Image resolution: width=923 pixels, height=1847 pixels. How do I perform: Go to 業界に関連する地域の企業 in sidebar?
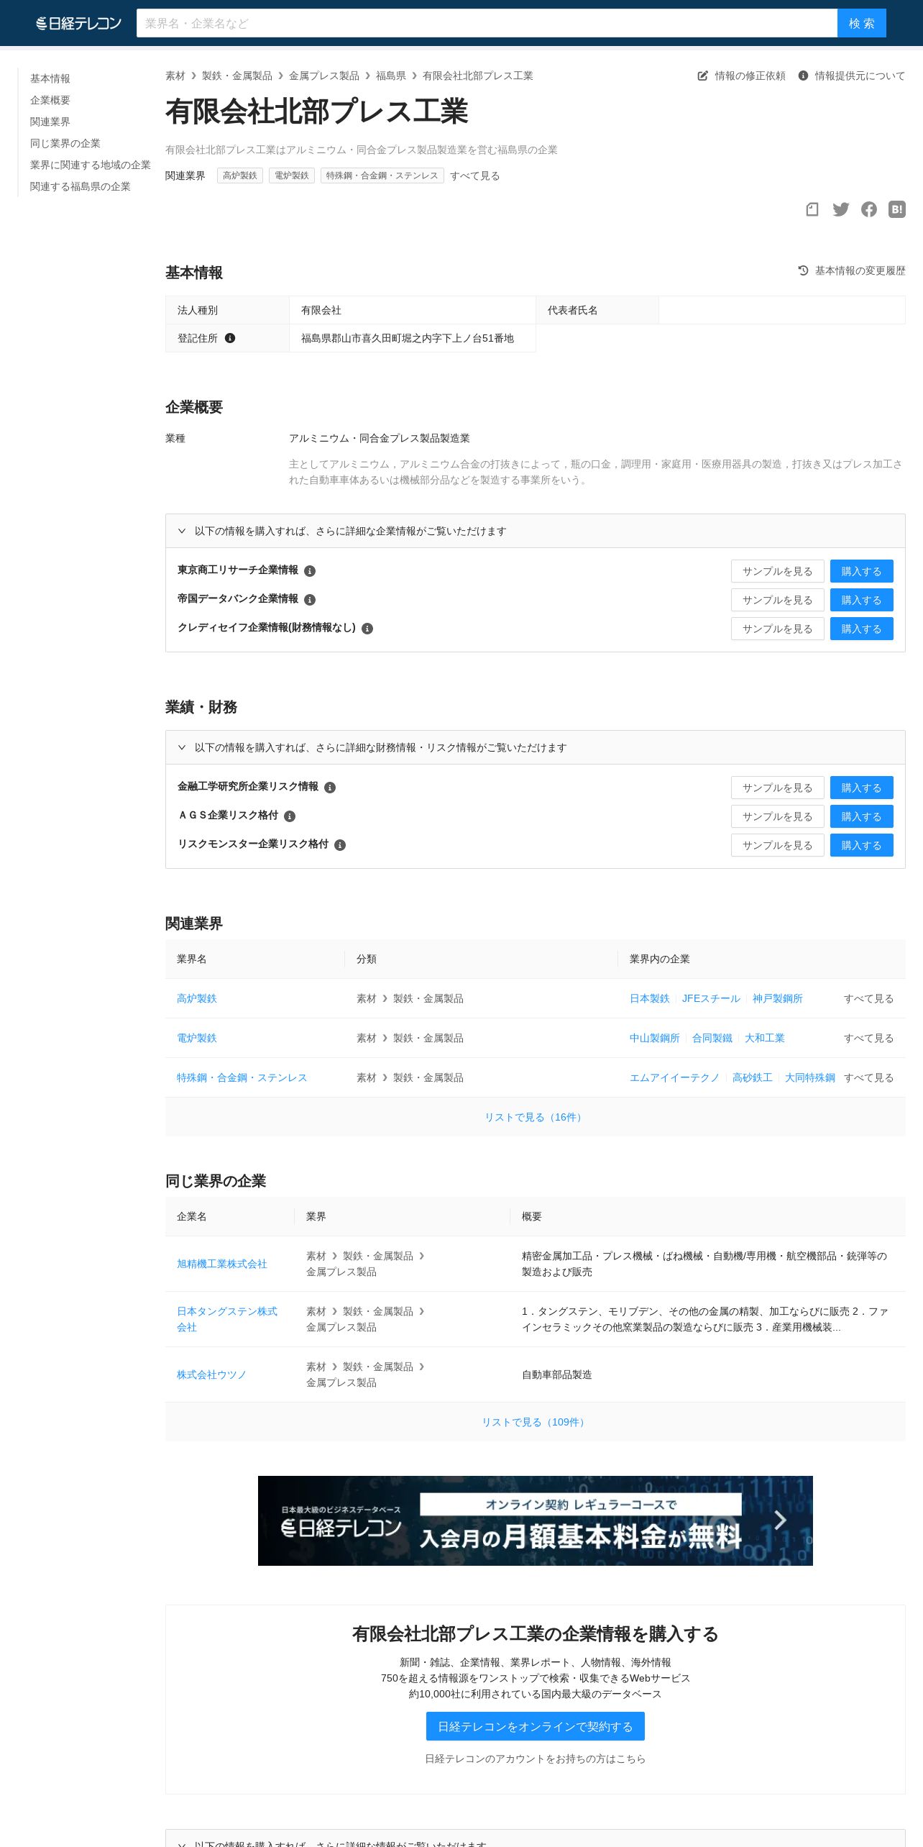pyautogui.click(x=91, y=165)
